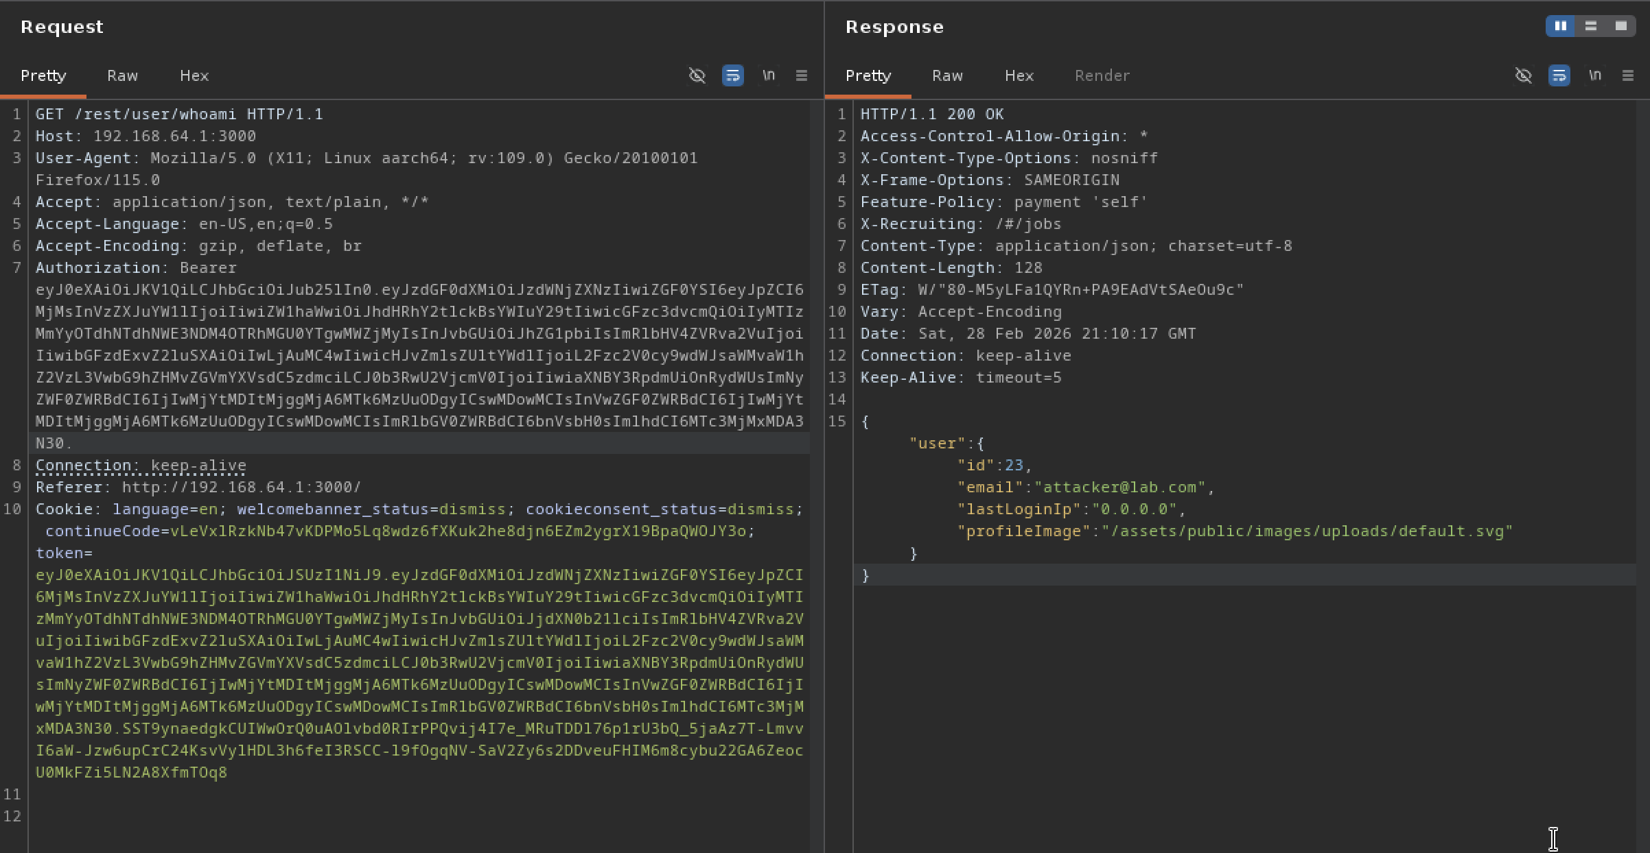Toggle hidden characters icon in Response panel

pos(1523,75)
